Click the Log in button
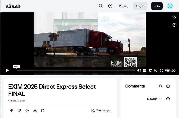 (x=140, y=6)
